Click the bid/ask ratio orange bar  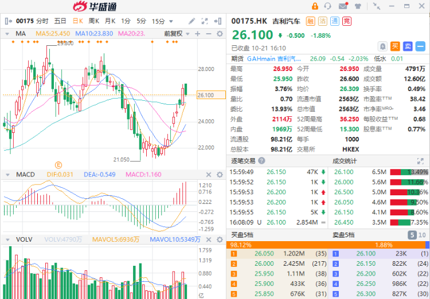(x=326, y=245)
